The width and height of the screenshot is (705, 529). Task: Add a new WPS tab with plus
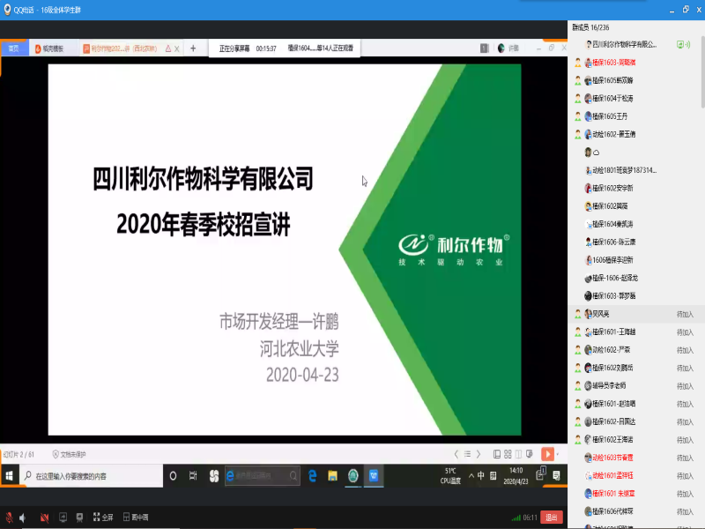[x=193, y=48]
